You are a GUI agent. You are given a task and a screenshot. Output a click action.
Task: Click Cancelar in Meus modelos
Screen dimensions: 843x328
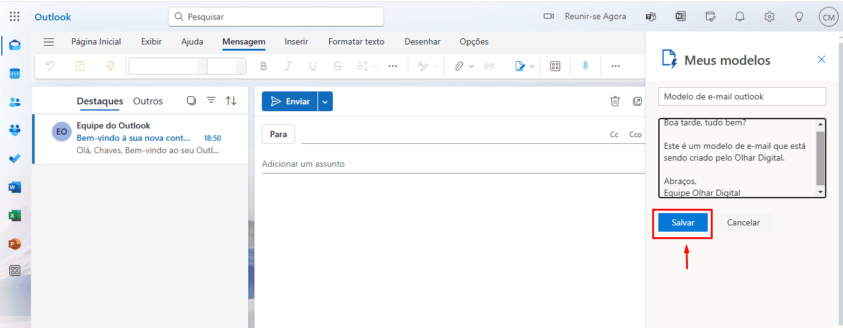point(744,222)
